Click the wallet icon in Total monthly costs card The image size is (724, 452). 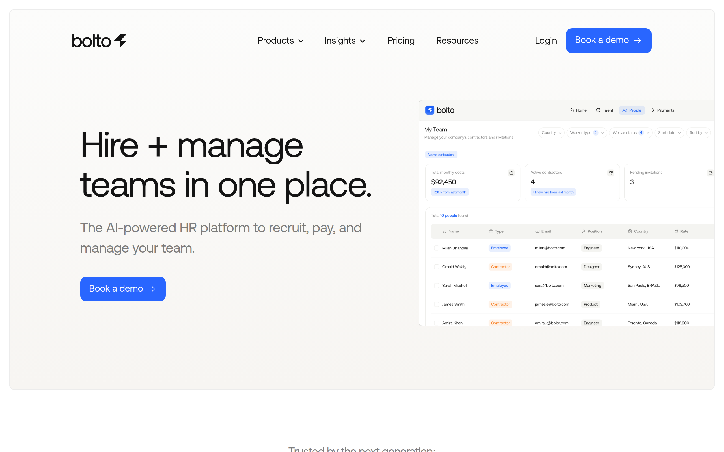(511, 173)
